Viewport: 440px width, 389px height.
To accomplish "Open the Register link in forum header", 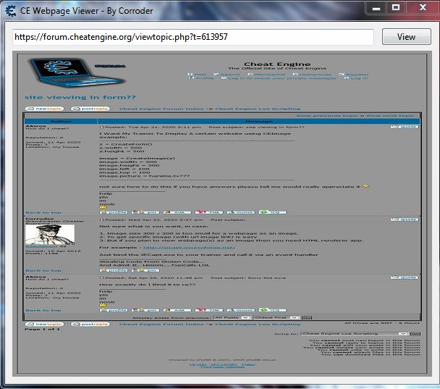I will [x=354, y=75].
